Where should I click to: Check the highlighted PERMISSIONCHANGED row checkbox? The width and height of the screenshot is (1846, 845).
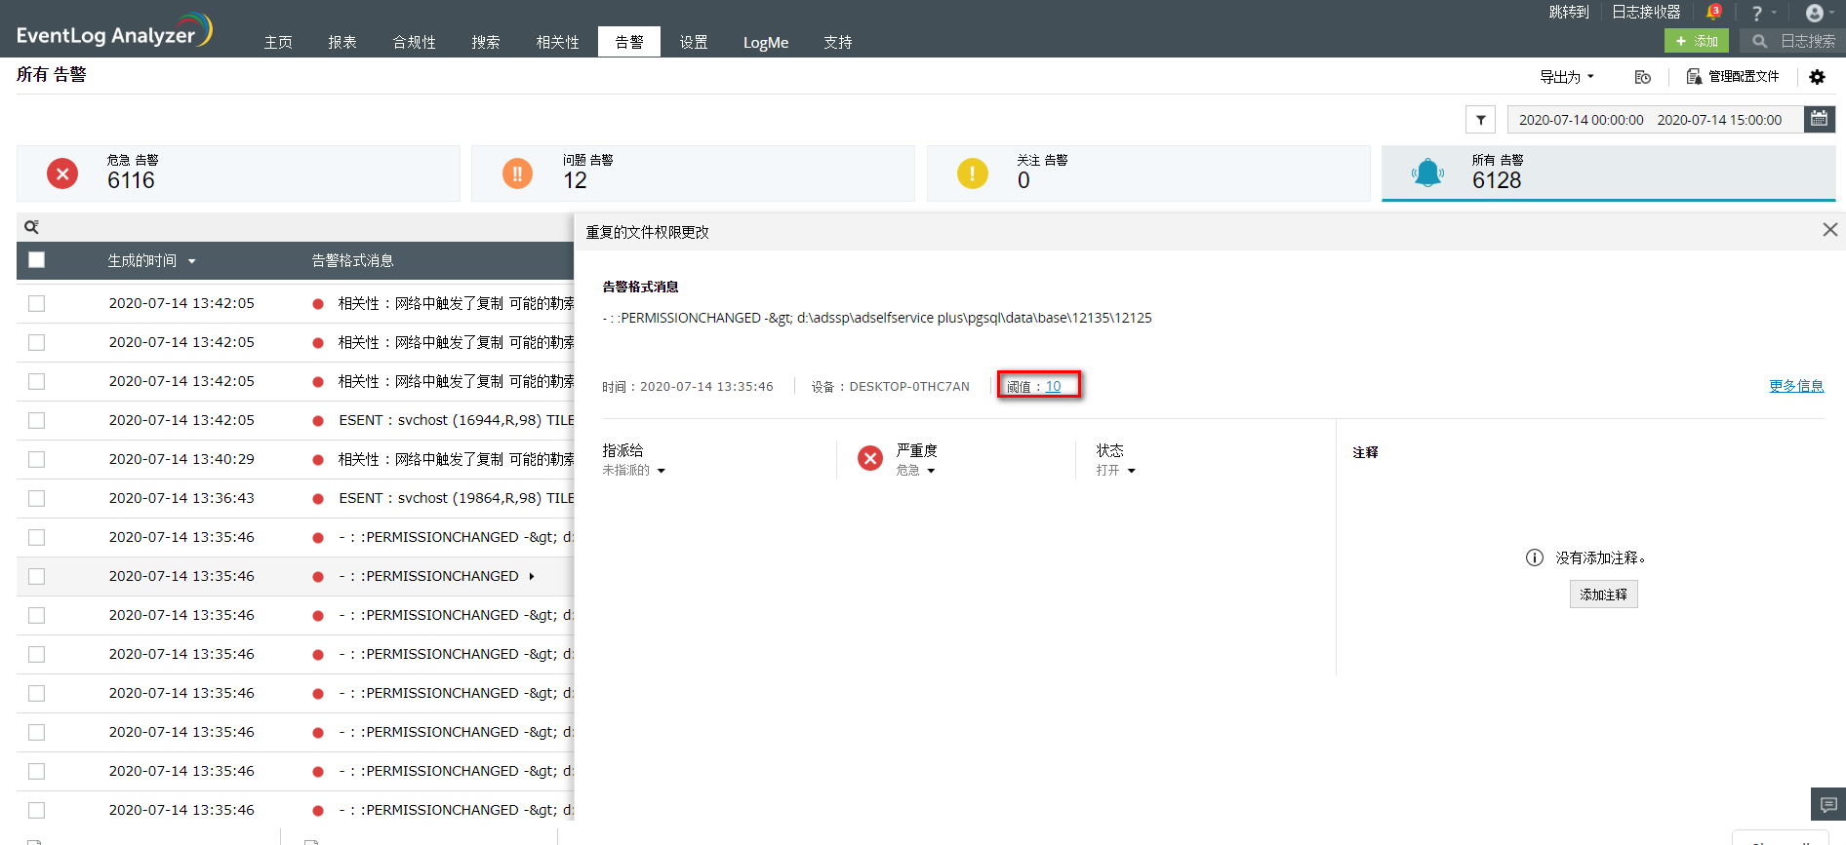37,576
